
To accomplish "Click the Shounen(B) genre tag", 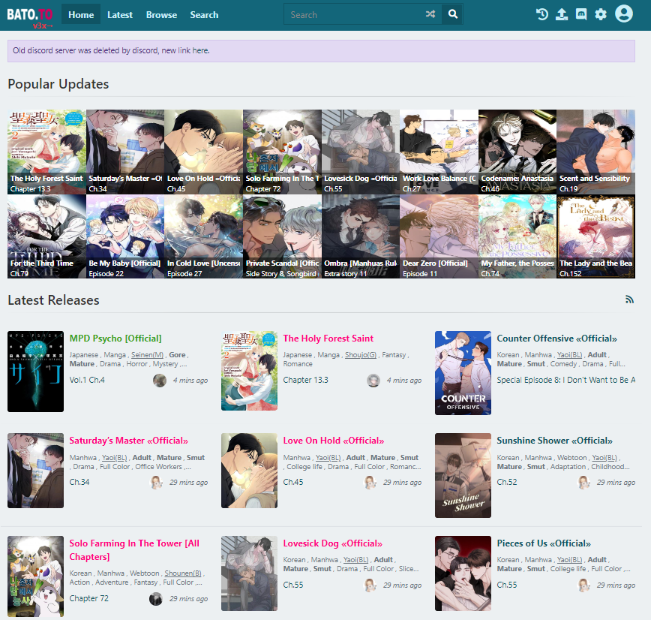I will 183,573.
